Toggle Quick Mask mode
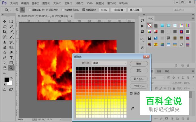Image resolution: width=196 pixels, height=122 pixels. point(5,89)
